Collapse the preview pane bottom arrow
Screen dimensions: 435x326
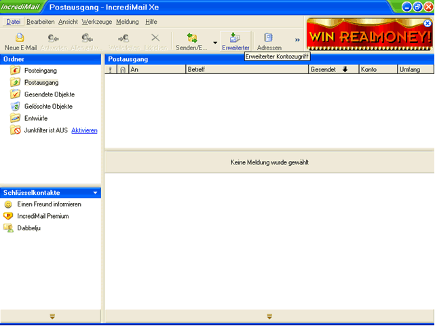coord(269,316)
